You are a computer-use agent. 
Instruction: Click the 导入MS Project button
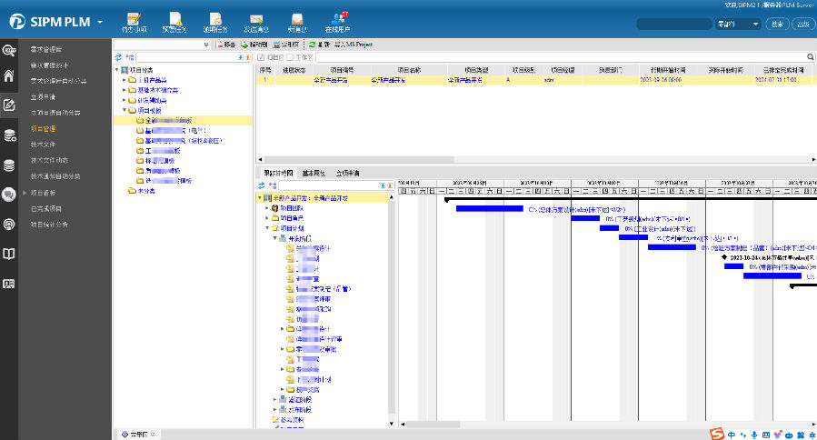(354, 44)
